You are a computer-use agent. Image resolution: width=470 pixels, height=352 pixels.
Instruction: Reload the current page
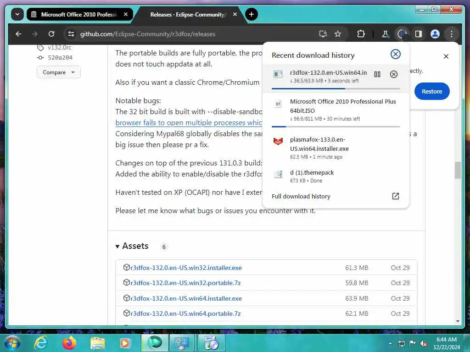coord(51,34)
